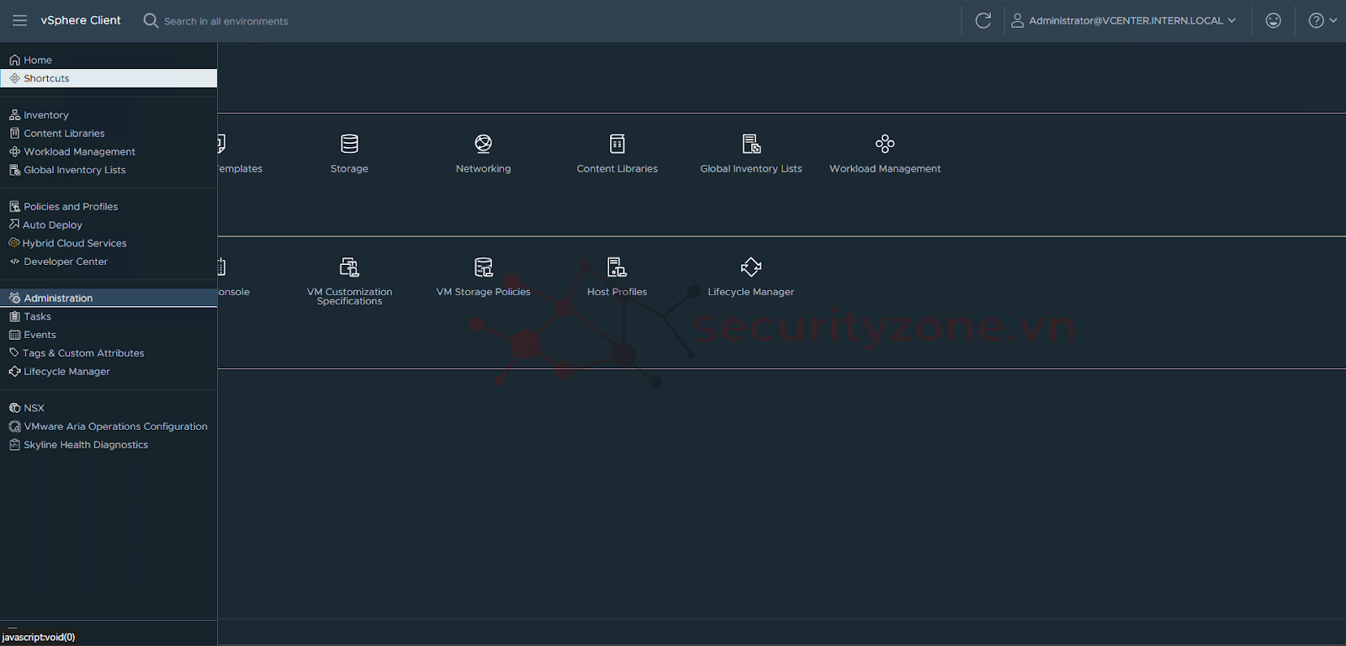
Task: Open Storage shortcut icon
Action: pyautogui.click(x=349, y=145)
